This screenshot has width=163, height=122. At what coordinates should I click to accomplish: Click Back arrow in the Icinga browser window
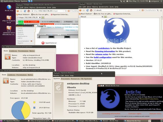[18, 11]
